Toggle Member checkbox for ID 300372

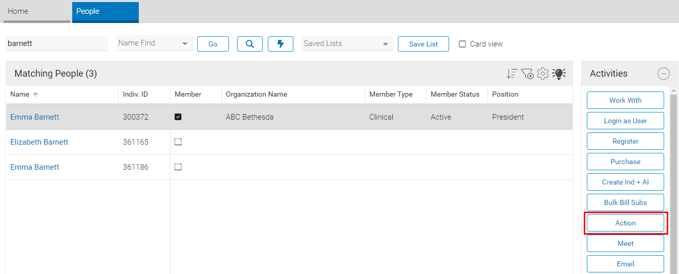[x=178, y=117]
